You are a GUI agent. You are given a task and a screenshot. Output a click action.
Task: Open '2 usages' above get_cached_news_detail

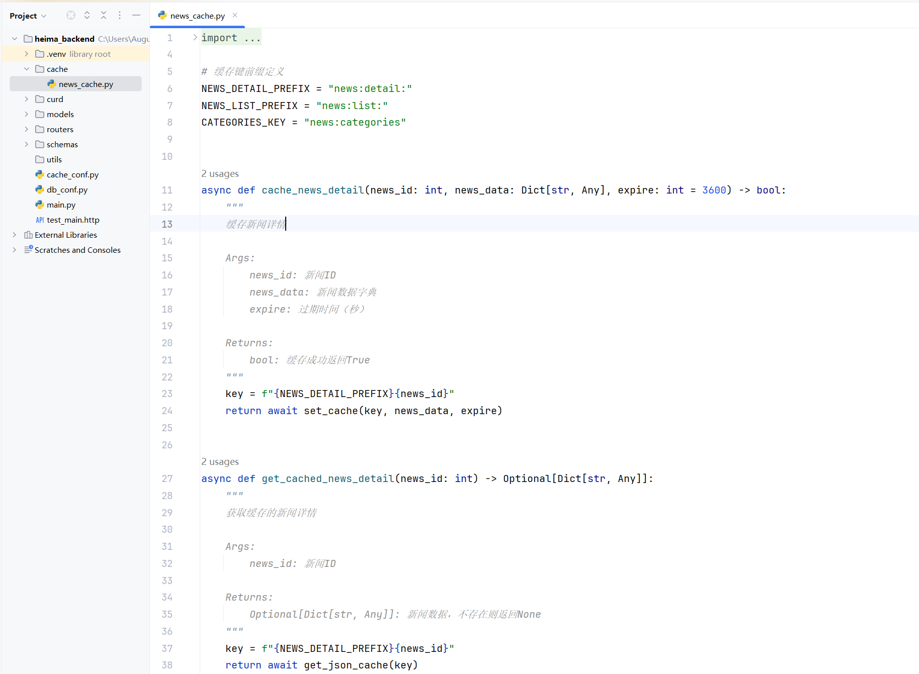[220, 461]
